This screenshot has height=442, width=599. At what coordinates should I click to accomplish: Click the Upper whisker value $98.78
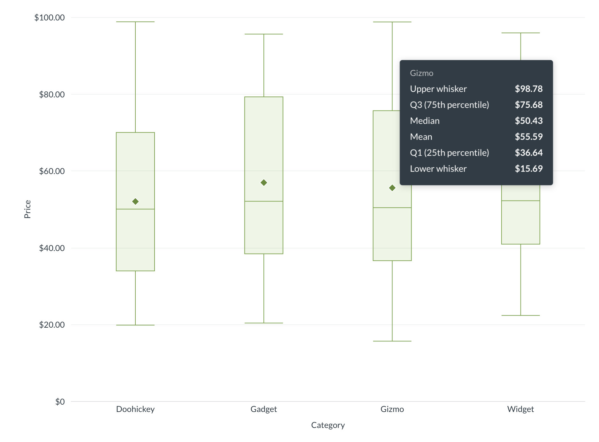pos(528,89)
